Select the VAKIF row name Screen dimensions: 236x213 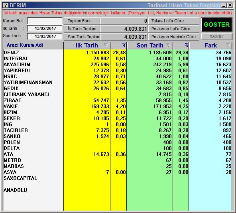11,106
